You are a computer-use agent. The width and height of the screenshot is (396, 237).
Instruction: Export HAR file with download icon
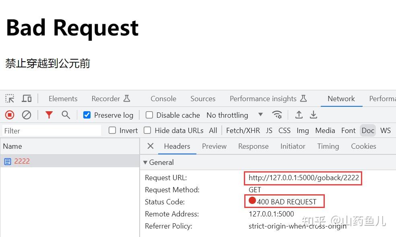tap(313, 115)
